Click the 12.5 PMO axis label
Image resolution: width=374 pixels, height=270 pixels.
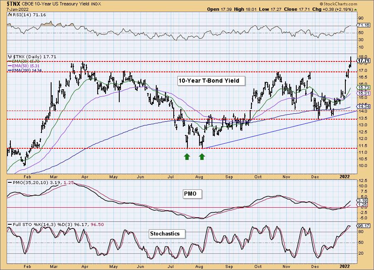362,181
